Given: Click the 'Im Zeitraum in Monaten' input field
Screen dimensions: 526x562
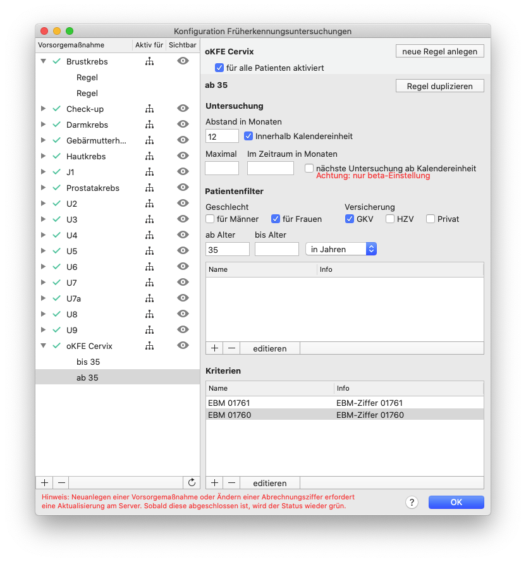Looking at the screenshot, I should [271, 168].
